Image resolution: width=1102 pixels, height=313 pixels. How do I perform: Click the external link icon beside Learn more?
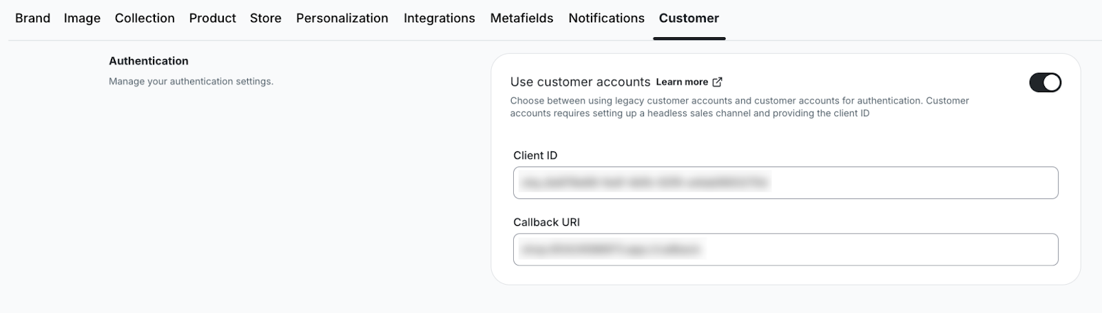click(x=717, y=82)
